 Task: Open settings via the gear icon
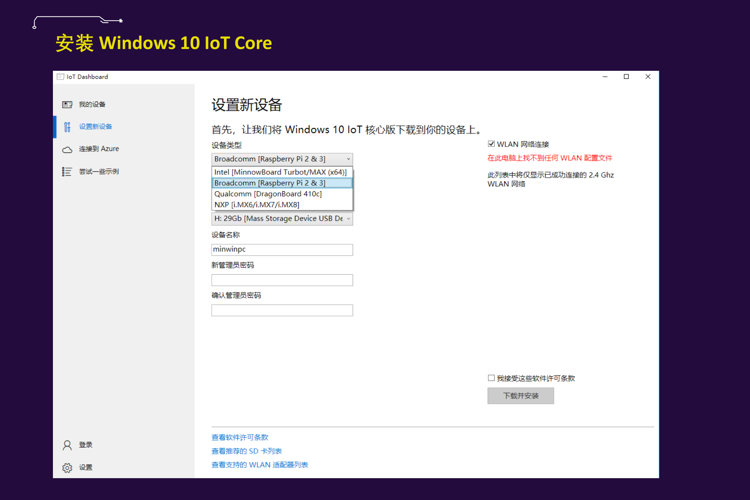tap(67, 467)
